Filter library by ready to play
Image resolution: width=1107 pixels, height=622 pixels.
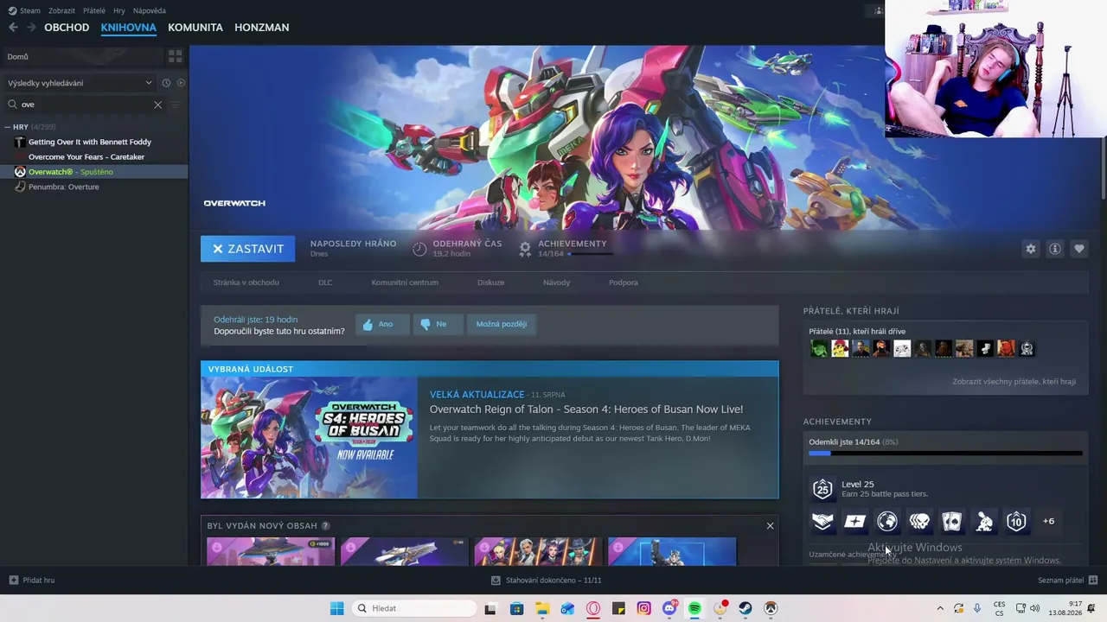click(x=181, y=83)
